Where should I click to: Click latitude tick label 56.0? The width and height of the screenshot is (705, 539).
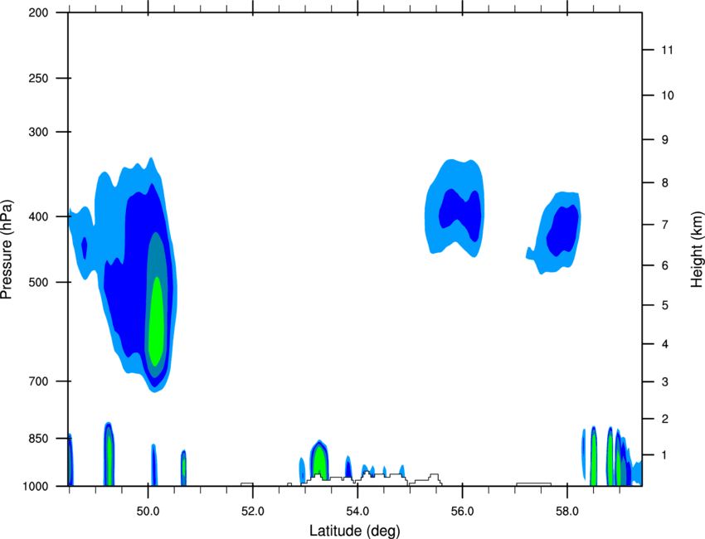[x=462, y=512]
